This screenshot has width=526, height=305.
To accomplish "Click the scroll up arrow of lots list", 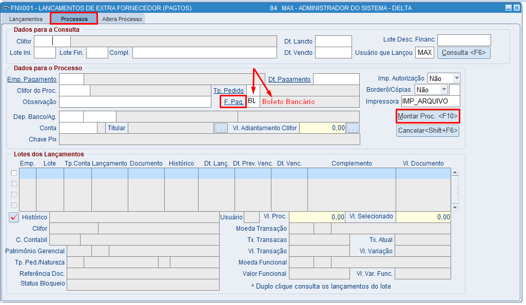I will (455, 173).
